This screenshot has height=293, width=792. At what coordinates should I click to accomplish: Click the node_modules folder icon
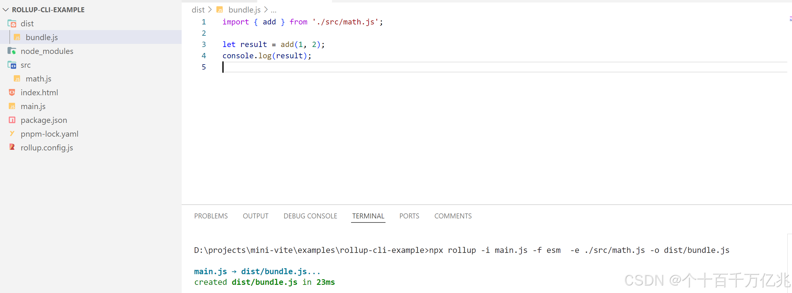[x=12, y=51]
